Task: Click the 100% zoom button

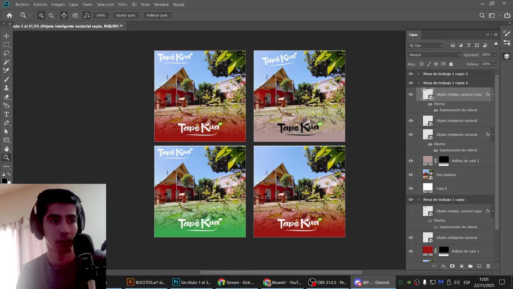Action: 101,15
